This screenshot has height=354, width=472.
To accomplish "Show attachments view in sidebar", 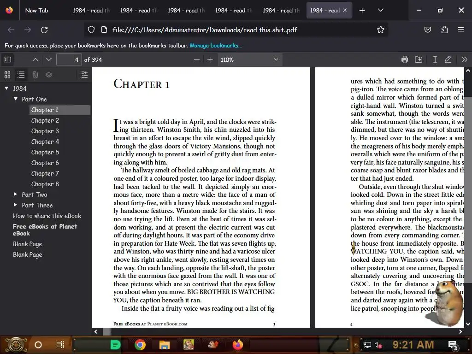I will pos(35,75).
